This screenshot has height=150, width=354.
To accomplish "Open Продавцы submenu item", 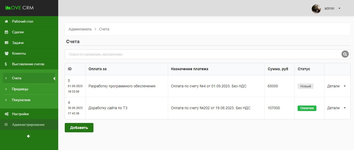I will click(x=20, y=89).
